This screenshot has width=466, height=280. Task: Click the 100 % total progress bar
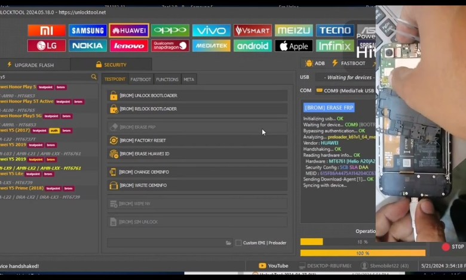pos(363,253)
